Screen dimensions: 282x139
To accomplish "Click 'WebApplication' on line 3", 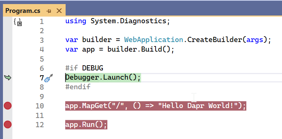I will (x=154, y=40).
